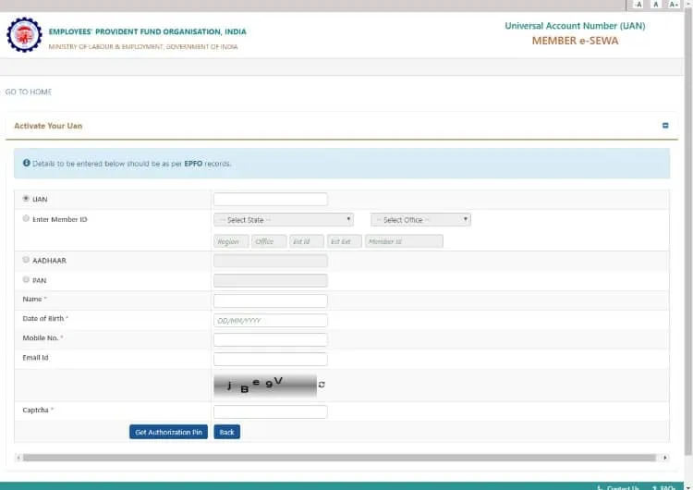Click the info icon in the blue notice
The width and height of the screenshot is (693, 490).
tap(27, 164)
